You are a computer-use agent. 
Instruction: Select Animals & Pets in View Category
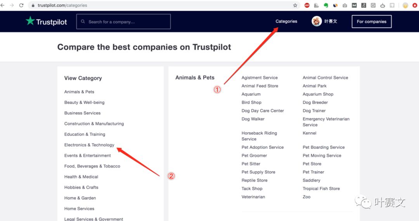pos(79,92)
